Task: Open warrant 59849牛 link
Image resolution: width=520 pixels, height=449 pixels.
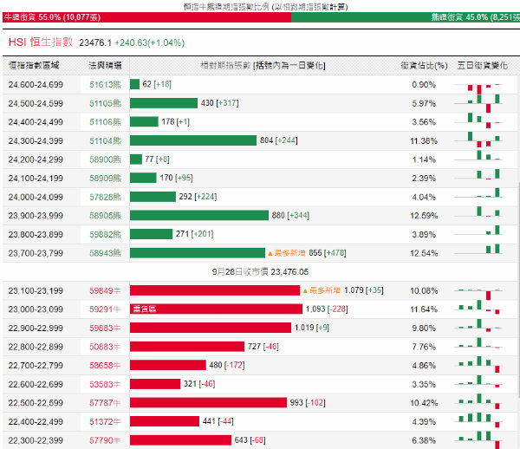Action: coord(105,291)
